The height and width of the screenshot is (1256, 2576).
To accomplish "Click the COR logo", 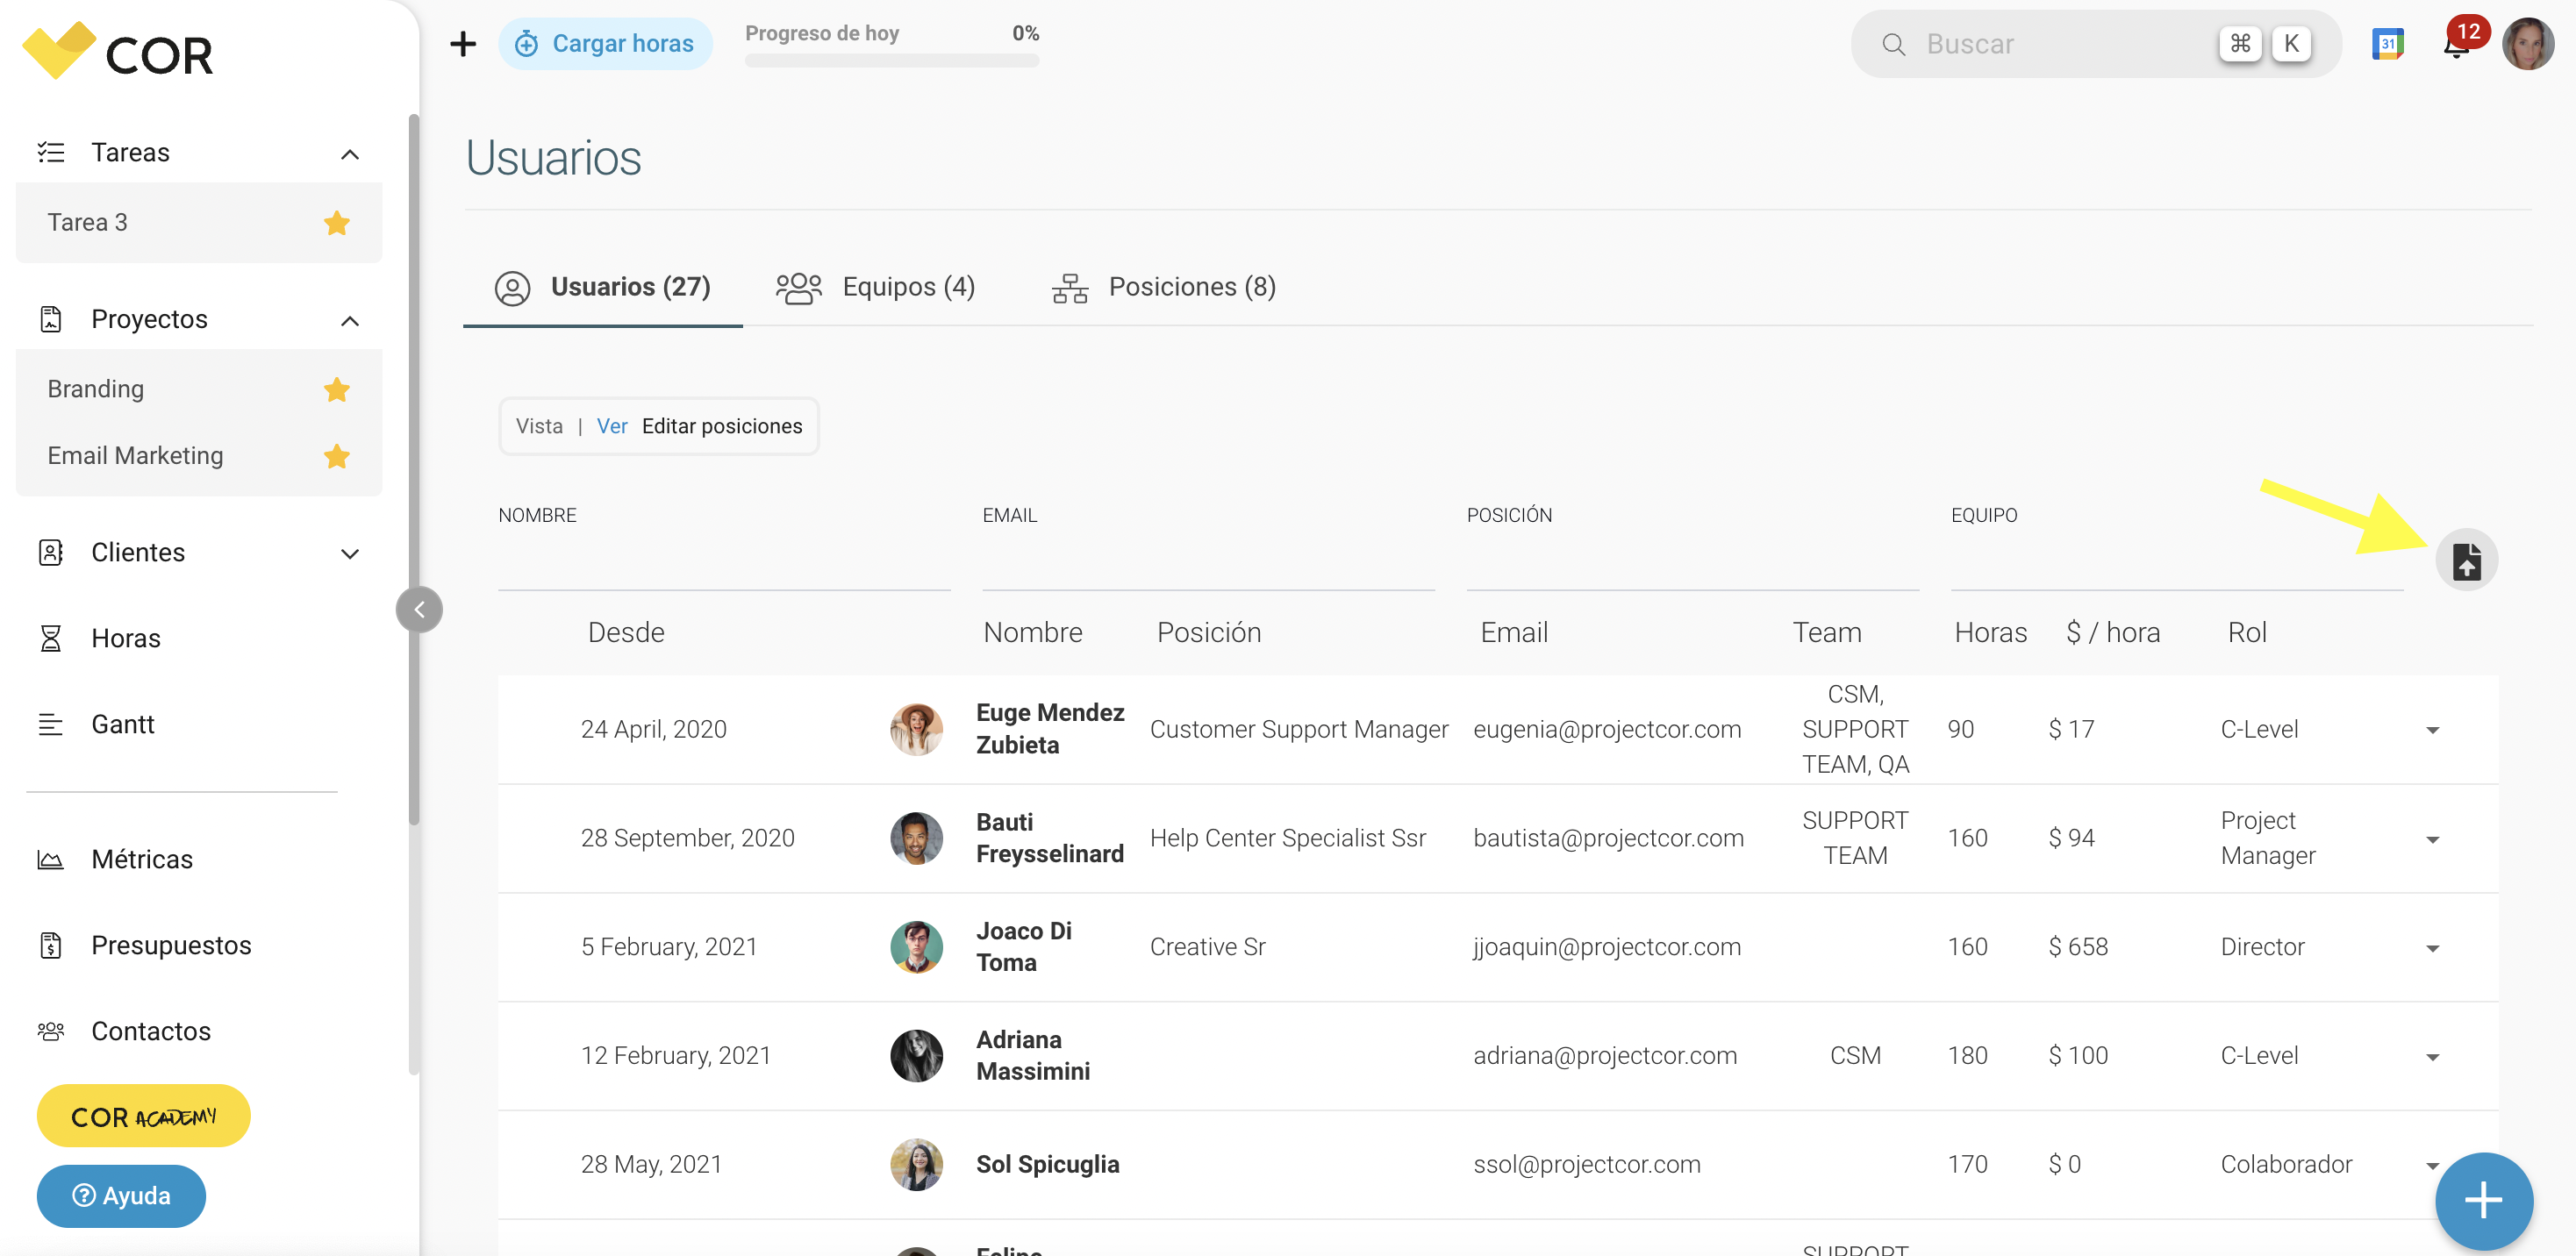I will pos(118,50).
